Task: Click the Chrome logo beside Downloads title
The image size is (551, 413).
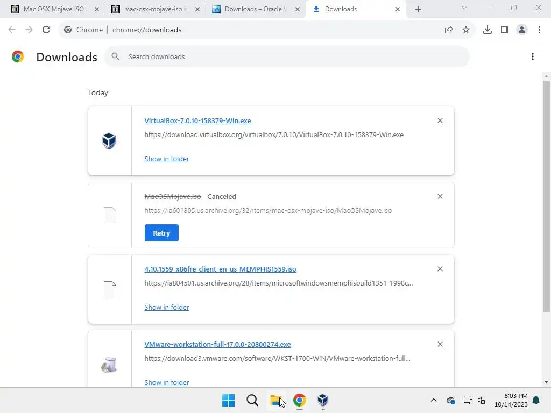Action: click(x=18, y=56)
